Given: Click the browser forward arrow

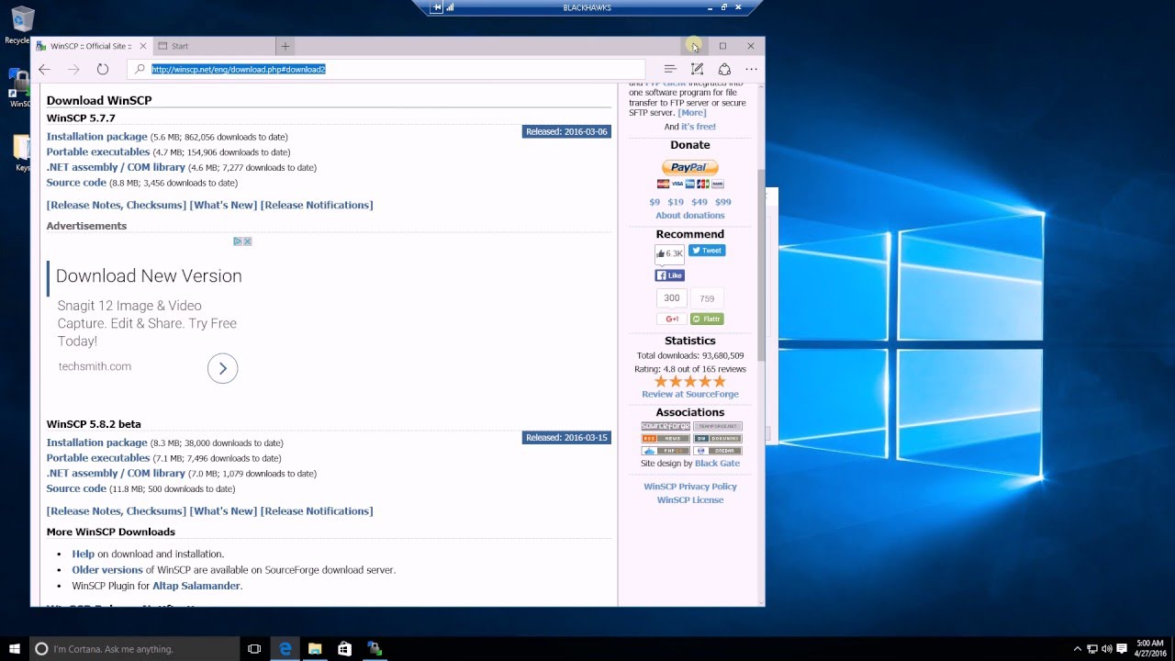Looking at the screenshot, I should point(73,69).
